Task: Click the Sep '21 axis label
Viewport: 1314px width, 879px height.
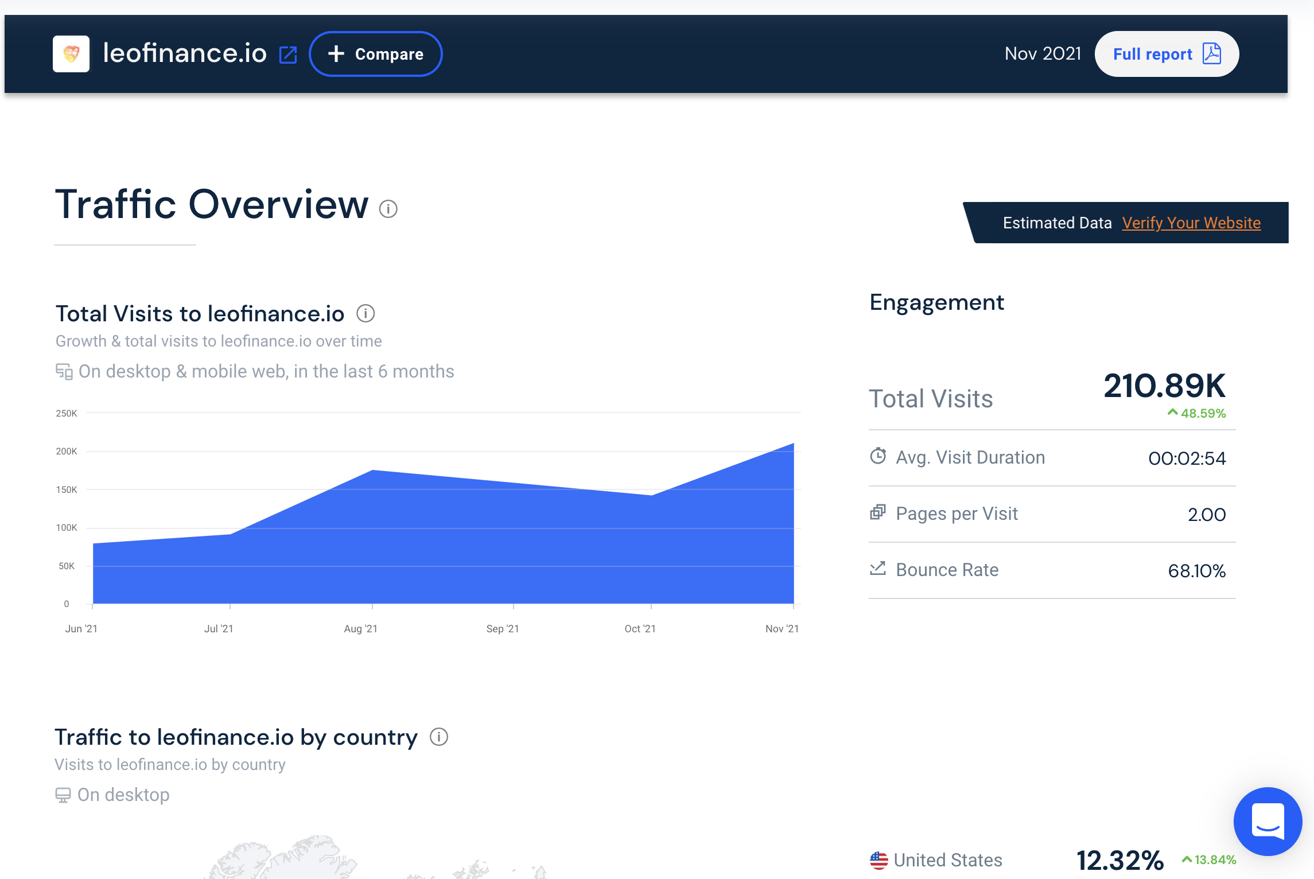Action: coord(503,629)
